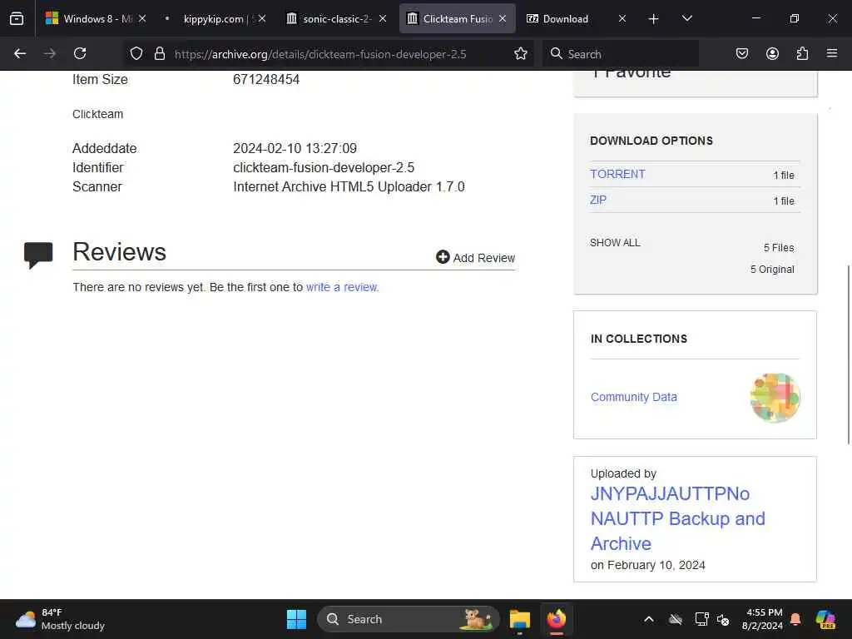Download via the TORRENT link
This screenshot has width=852, height=639.
pyautogui.click(x=617, y=174)
